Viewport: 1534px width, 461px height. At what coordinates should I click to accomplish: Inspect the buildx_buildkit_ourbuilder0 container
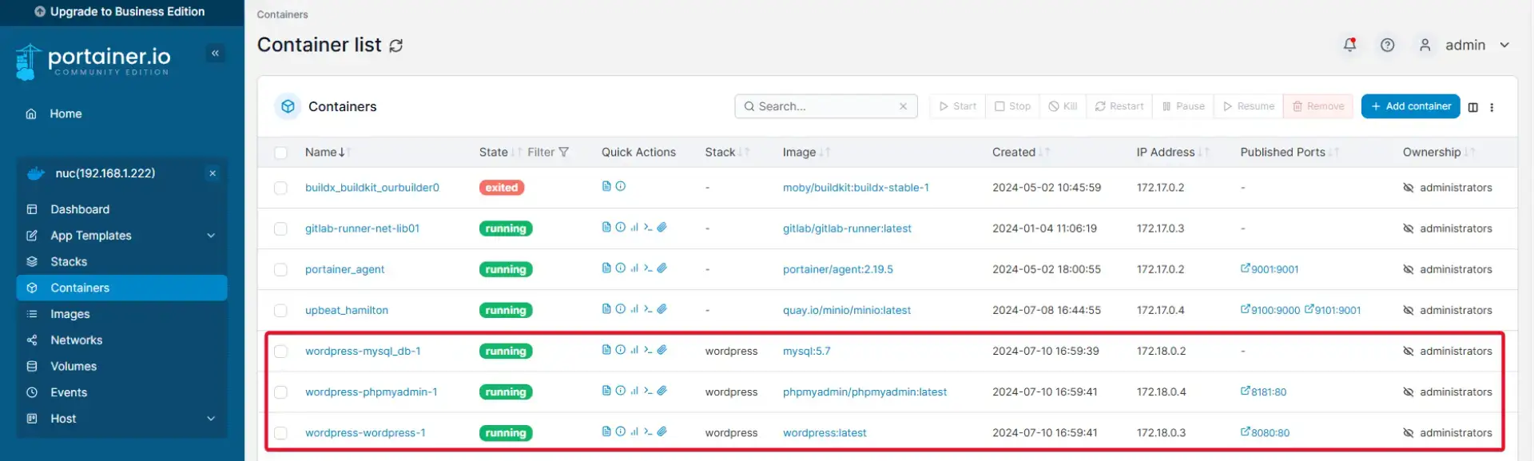tap(621, 186)
